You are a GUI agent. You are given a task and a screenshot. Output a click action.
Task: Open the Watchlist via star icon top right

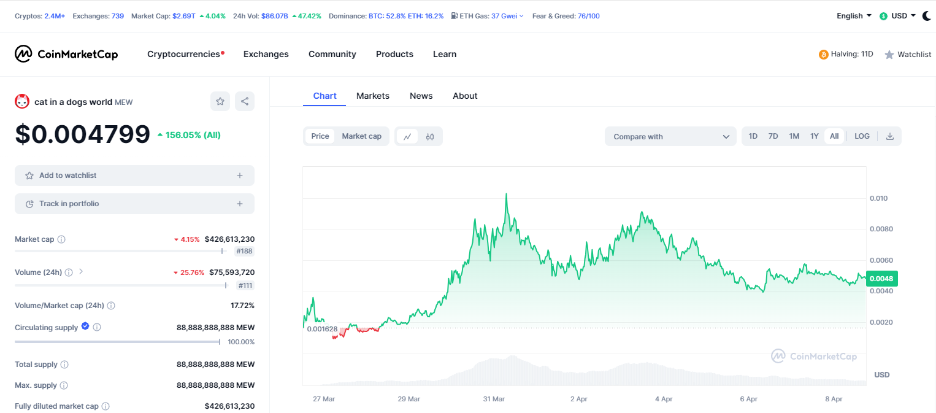tap(889, 54)
